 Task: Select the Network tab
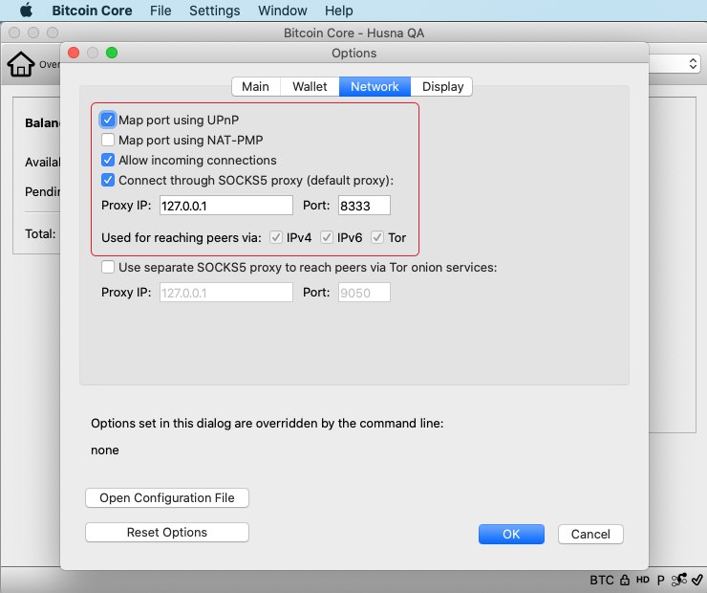(375, 87)
